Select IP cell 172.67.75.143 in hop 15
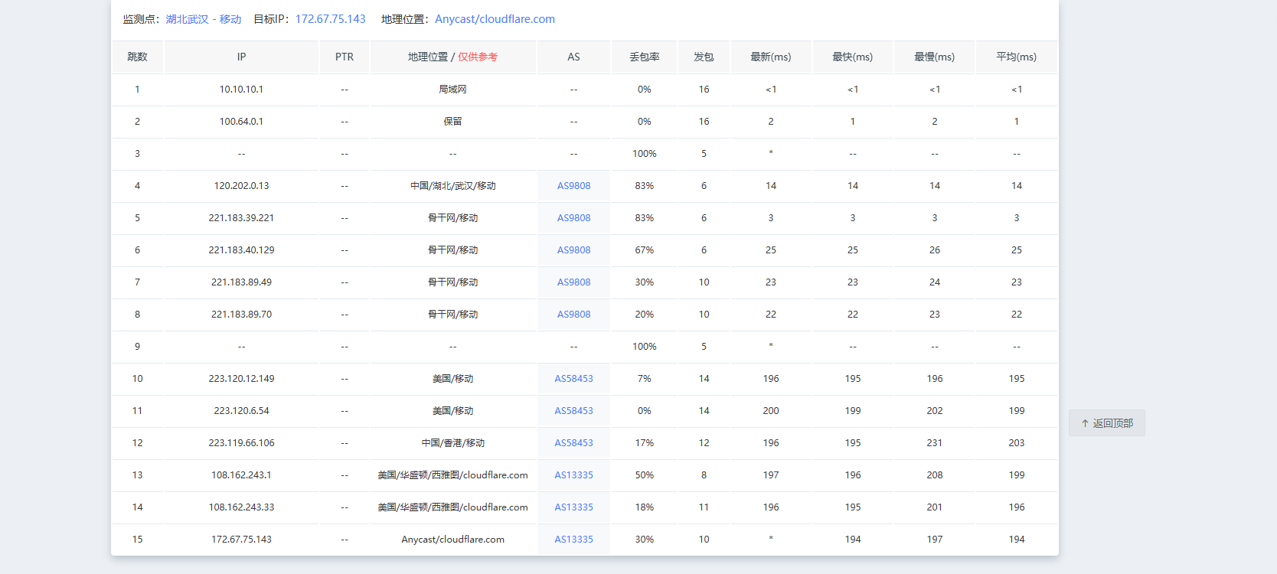Viewport: 1277px width, 574px height. coord(242,540)
